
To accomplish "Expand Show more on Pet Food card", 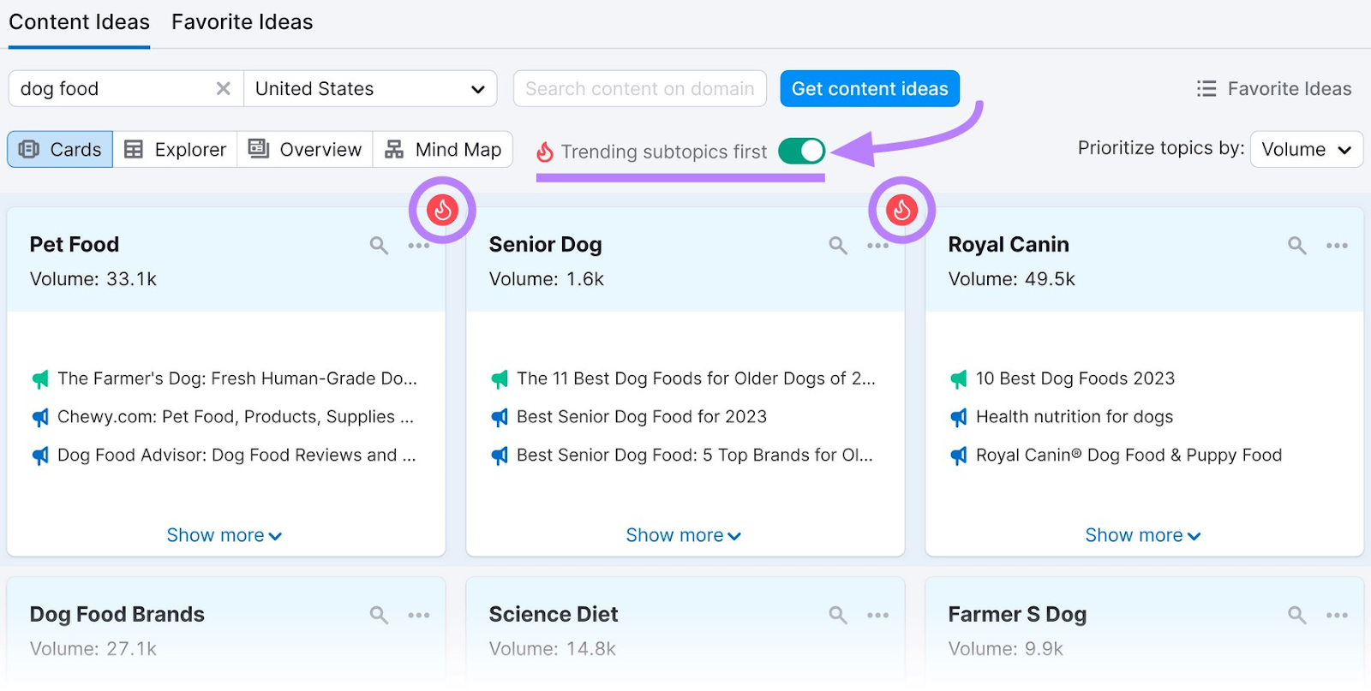I will 224,535.
